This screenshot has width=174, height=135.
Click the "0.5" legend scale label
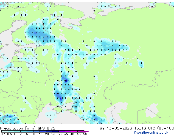(x=10, y=134)
